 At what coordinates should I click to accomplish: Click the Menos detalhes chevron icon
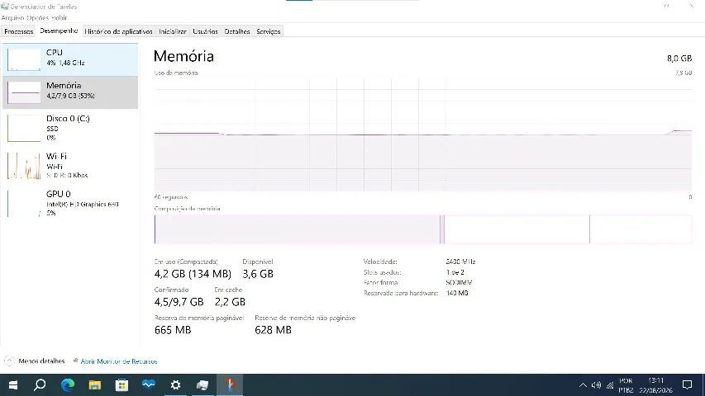[9, 361]
